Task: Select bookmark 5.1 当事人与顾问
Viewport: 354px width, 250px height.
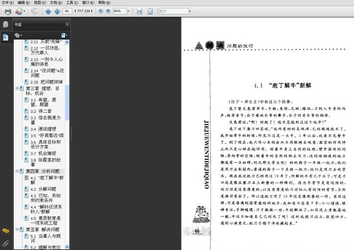Action: tap(45, 238)
